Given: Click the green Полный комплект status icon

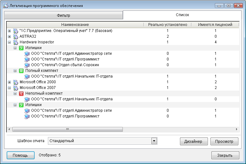Looking at the screenshot, I should pos(21,71).
